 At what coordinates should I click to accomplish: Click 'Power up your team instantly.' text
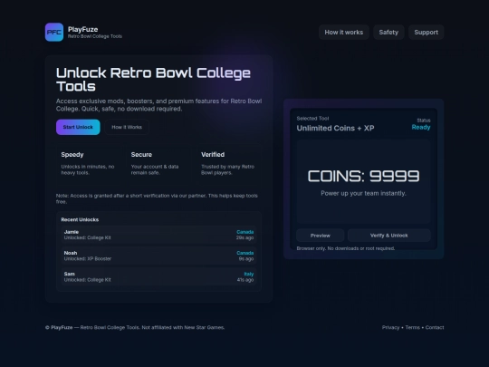[x=363, y=193]
